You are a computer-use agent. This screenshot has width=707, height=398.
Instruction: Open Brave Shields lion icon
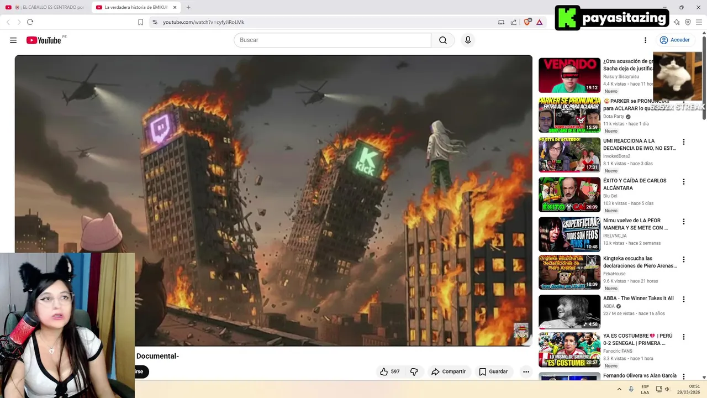pos(527,22)
